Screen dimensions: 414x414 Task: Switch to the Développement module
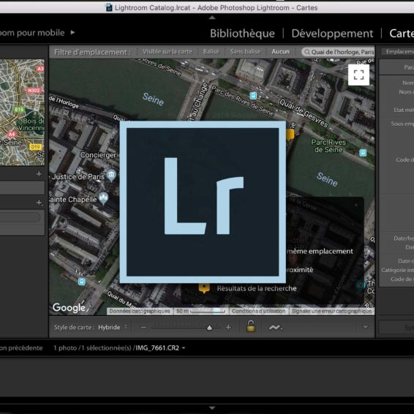tap(332, 34)
